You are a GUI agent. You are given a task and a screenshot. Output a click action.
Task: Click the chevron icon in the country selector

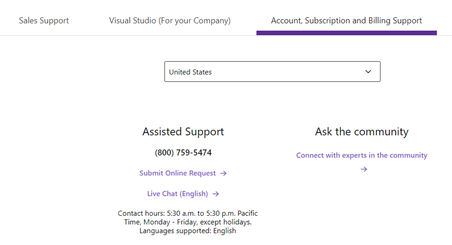(x=368, y=72)
